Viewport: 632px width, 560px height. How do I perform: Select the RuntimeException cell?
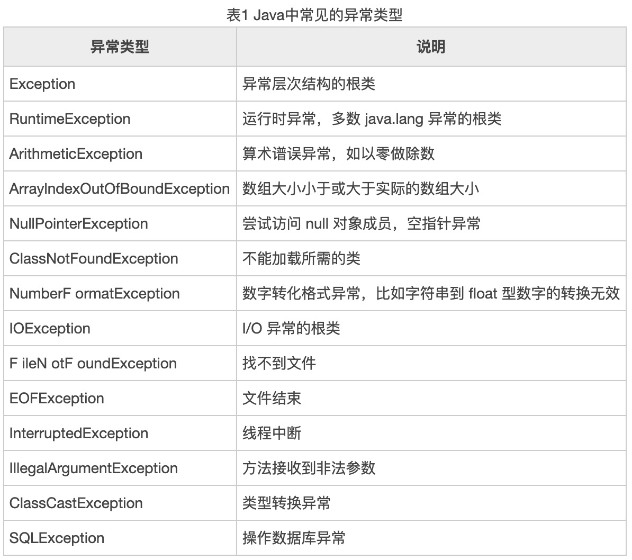pos(70,119)
